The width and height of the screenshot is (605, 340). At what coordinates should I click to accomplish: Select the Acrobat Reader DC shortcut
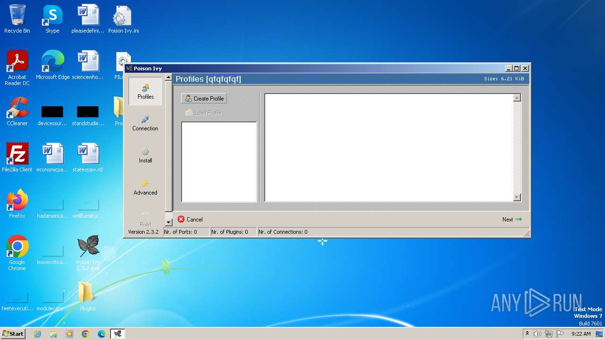pos(17,68)
